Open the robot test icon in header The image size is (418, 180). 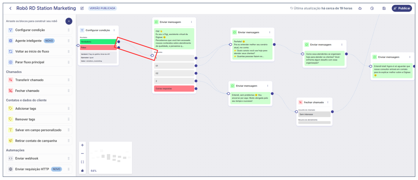[360, 8]
